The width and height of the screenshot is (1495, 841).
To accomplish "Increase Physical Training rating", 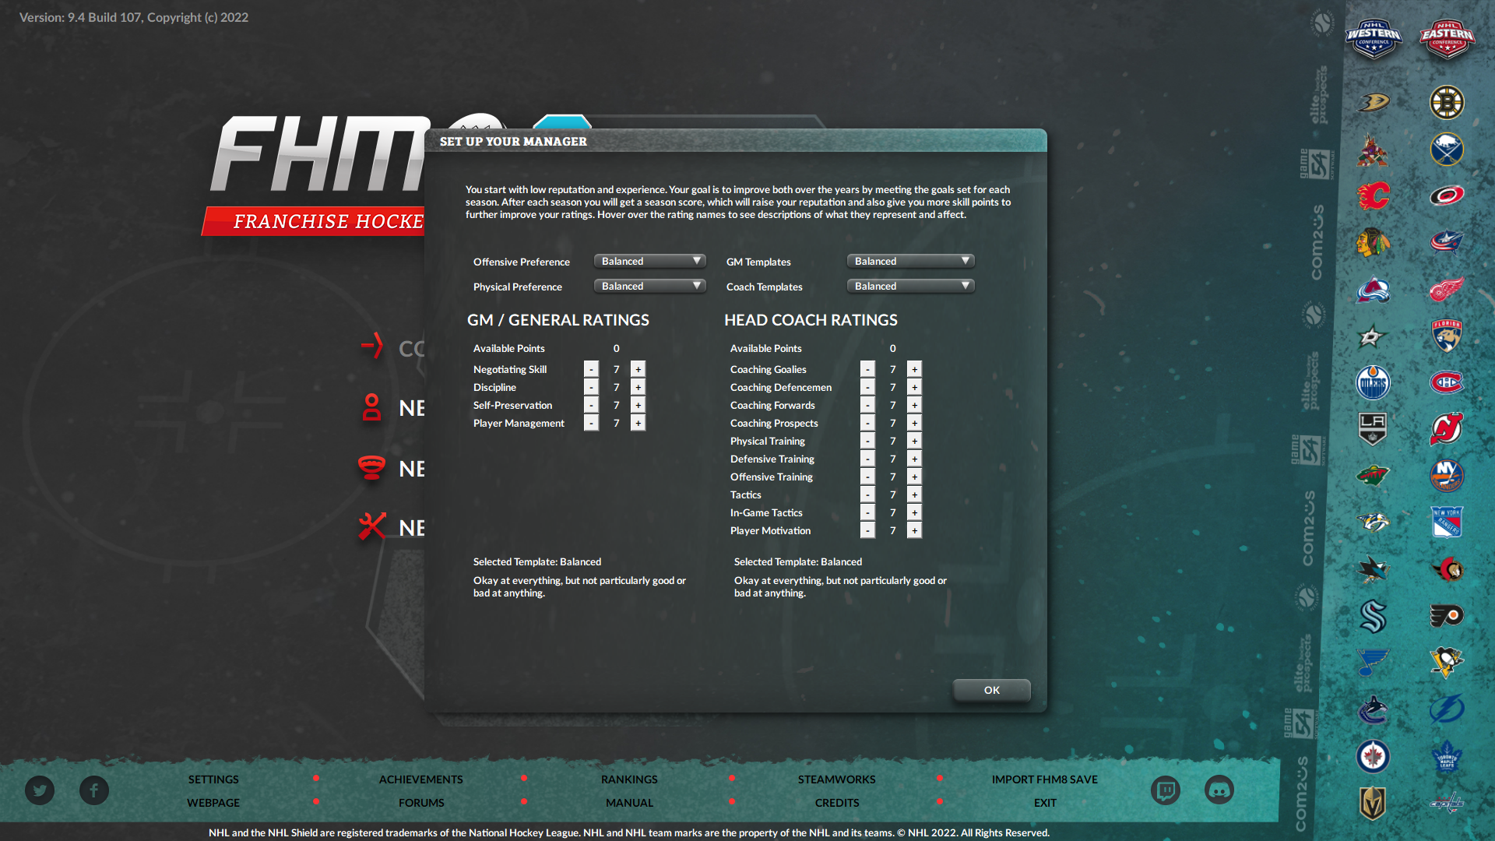I will pyautogui.click(x=914, y=441).
